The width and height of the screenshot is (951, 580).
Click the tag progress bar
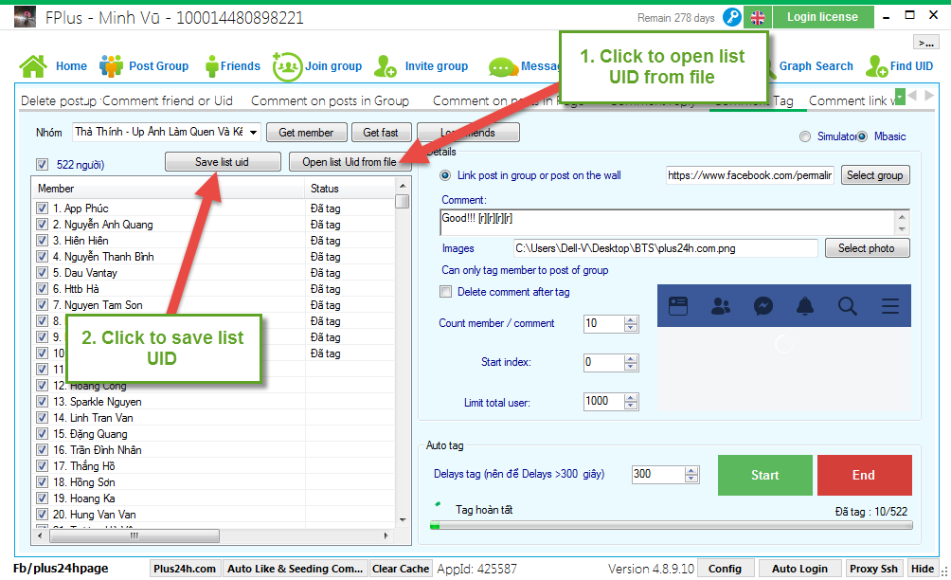(x=671, y=525)
